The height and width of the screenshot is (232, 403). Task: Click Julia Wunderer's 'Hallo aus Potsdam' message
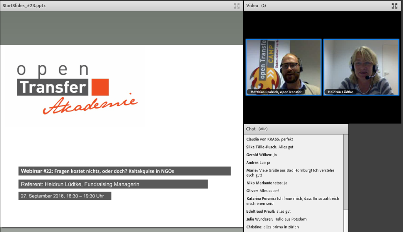pyautogui.click(x=276, y=219)
